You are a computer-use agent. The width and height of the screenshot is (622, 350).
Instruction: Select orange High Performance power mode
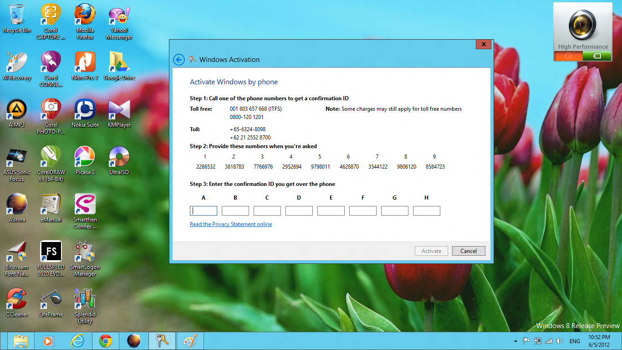tap(568, 56)
